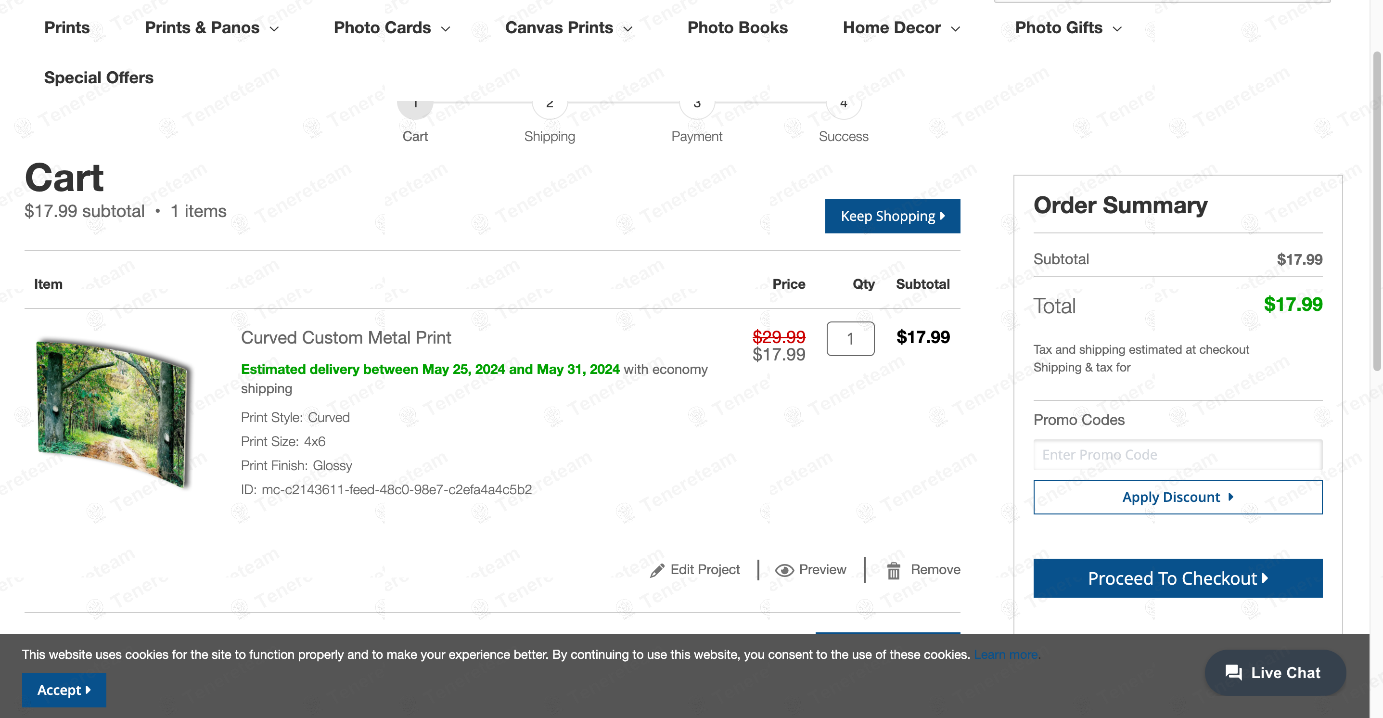The image size is (1383, 718).
Task: Click step 1 Cart circle
Action: [x=415, y=106]
